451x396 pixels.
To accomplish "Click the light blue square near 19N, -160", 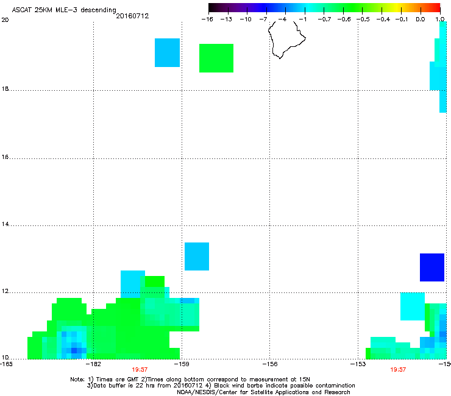I will coord(167,52).
